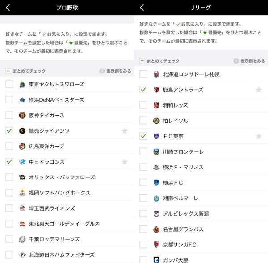Viewport: 268px width, 263px height.
Task: Open 表示例をみる help on Jリーグ screen
Action: 249,61
